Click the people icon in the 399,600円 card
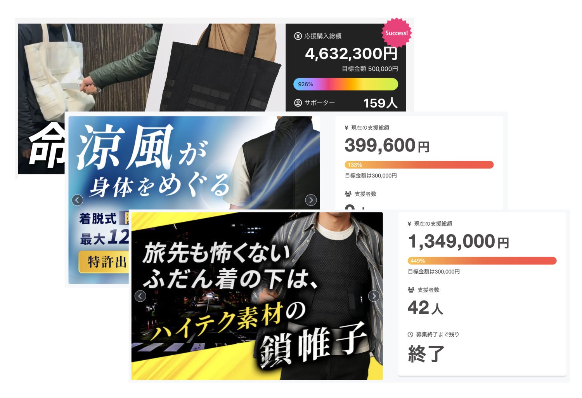 348,194
